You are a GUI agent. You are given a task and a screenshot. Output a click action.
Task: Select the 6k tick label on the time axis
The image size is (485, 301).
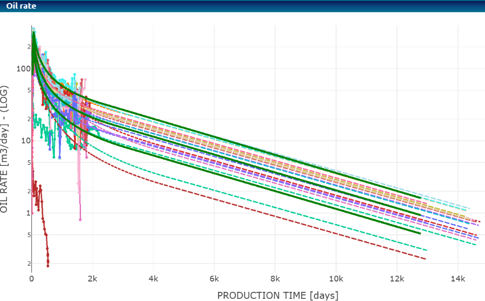214,279
